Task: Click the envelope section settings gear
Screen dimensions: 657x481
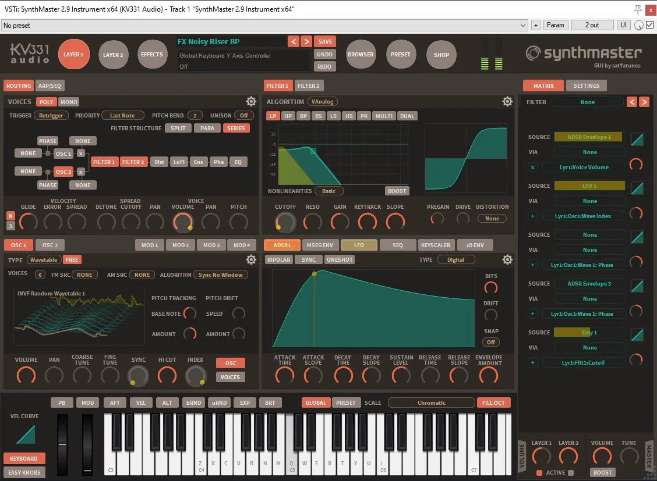Action: coord(507,259)
